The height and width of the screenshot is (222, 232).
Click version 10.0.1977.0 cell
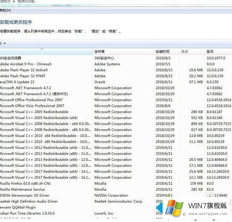click(x=216, y=58)
